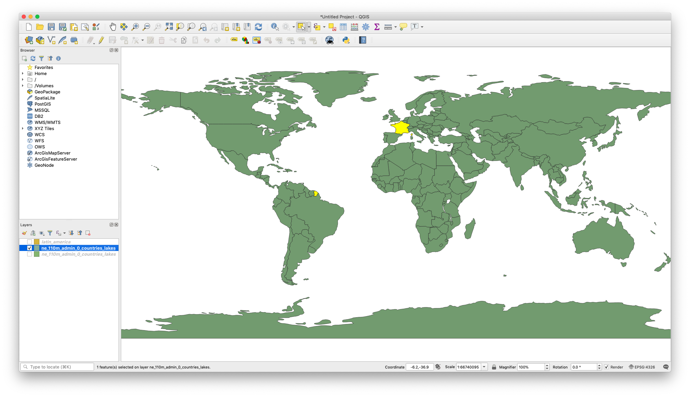Open the Measure tool dropdown arrow

396,27
